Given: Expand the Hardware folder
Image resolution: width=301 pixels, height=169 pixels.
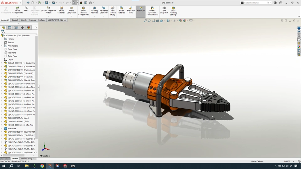Looking at the screenshot, I should click(2, 128).
